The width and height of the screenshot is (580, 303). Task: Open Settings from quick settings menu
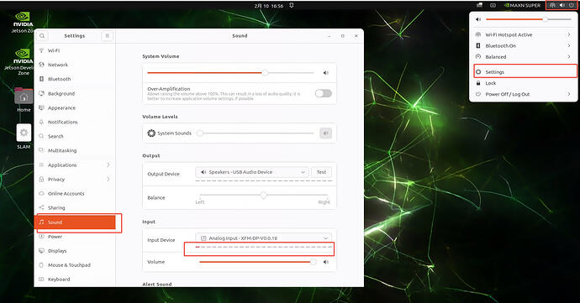coord(524,71)
